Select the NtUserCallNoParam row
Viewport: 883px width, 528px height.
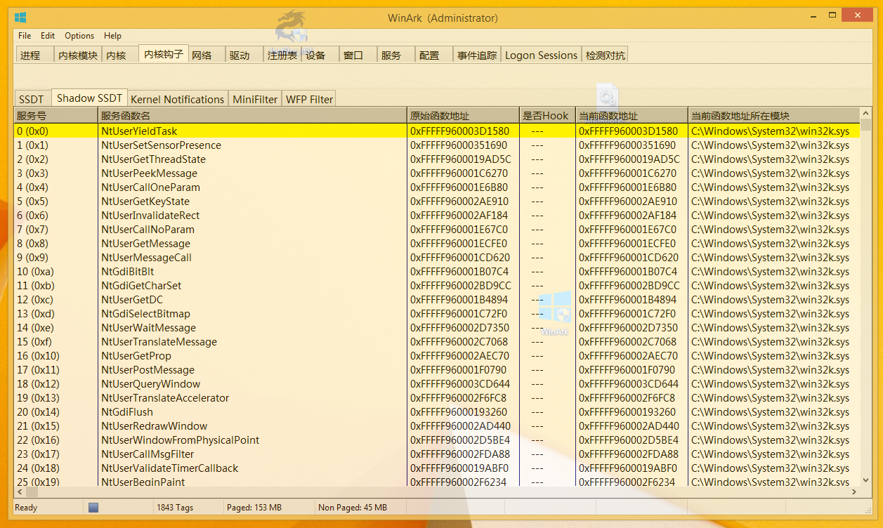(x=437, y=229)
